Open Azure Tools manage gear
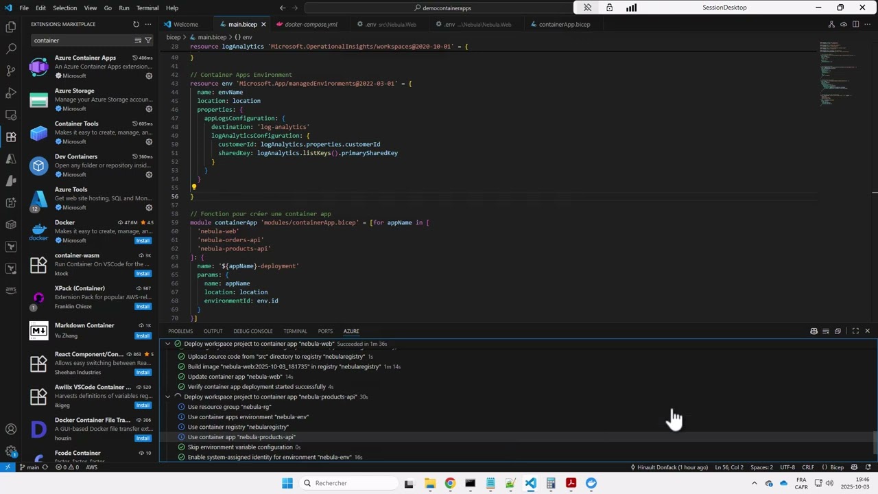This screenshot has height=494, width=878. pyautogui.click(x=149, y=207)
